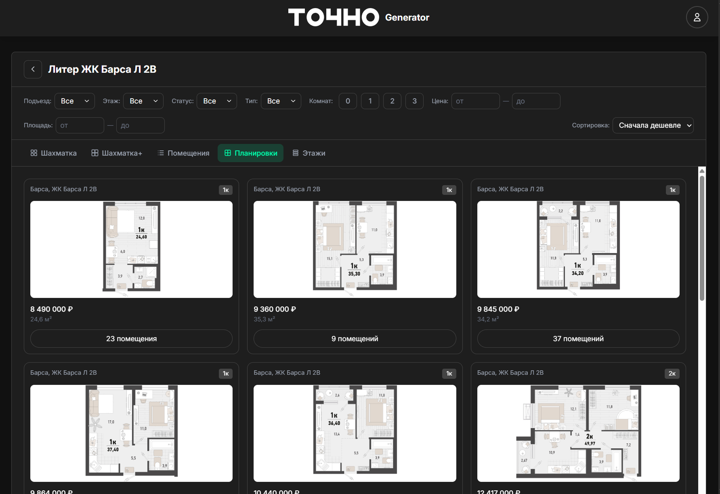The height and width of the screenshot is (494, 720).
Task: Toggle room filter 2
Action: pos(392,101)
